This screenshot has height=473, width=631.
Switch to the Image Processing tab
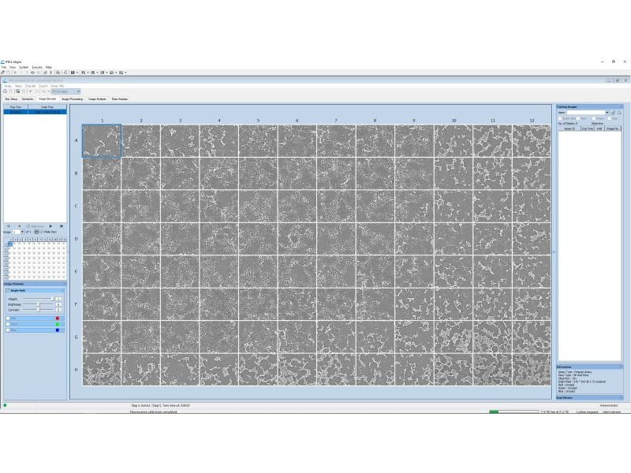(x=73, y=99)
